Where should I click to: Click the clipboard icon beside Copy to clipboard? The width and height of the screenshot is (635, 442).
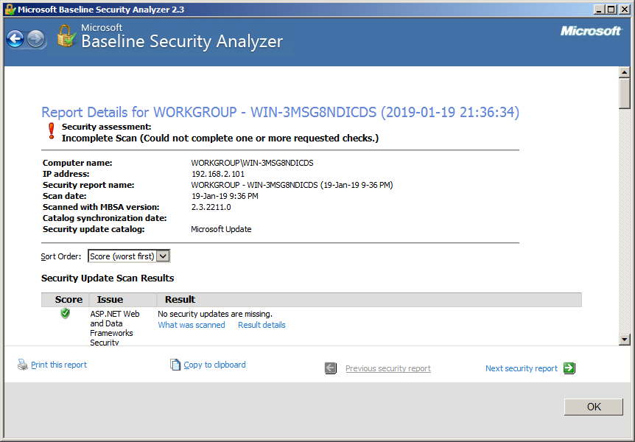pos(175,365)
